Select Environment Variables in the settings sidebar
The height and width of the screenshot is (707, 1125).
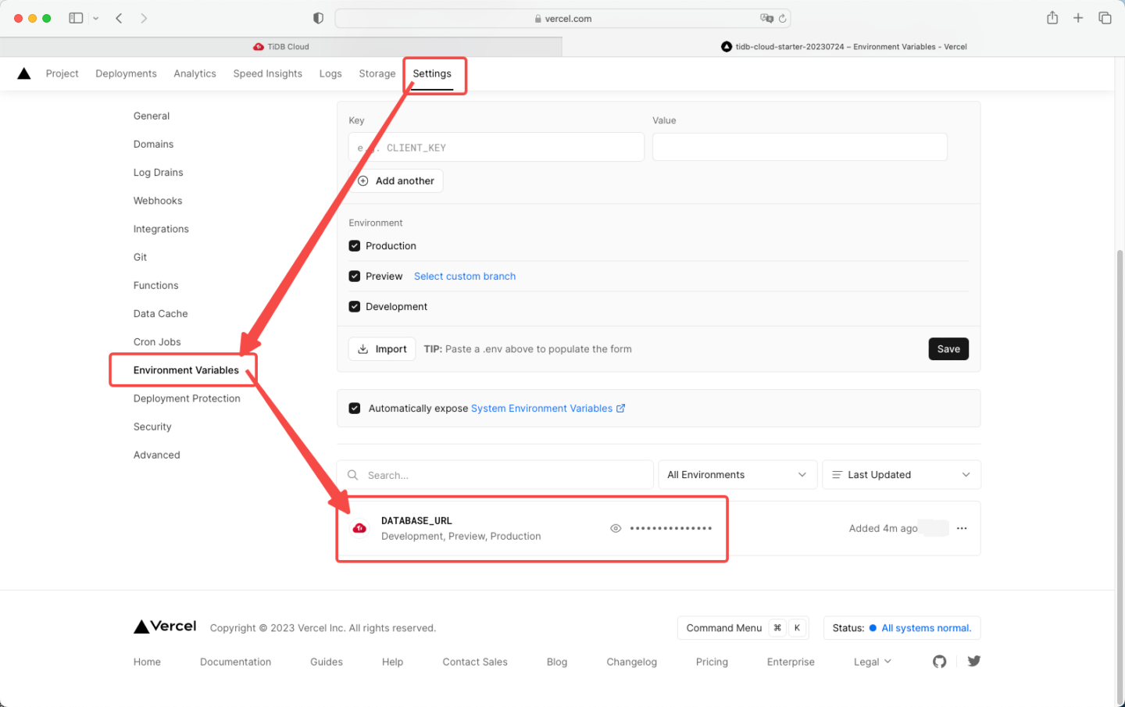(x=186, y=370)
